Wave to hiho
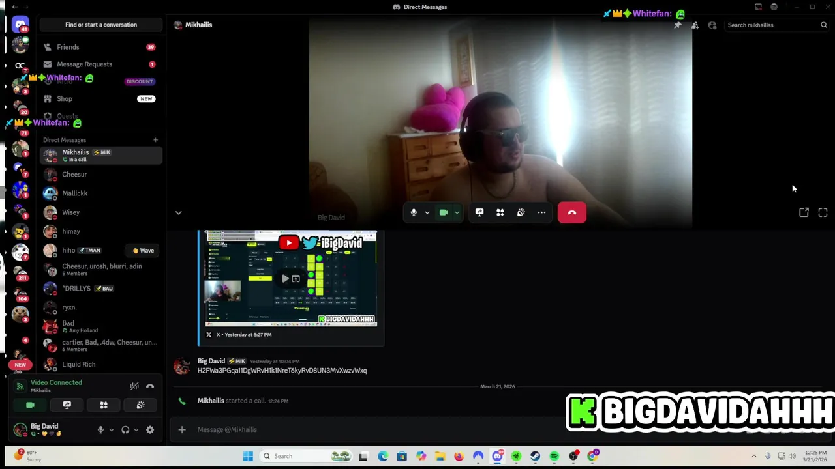Image resolution: width=835 pixels, height=469 pixels. pos(143,250)
